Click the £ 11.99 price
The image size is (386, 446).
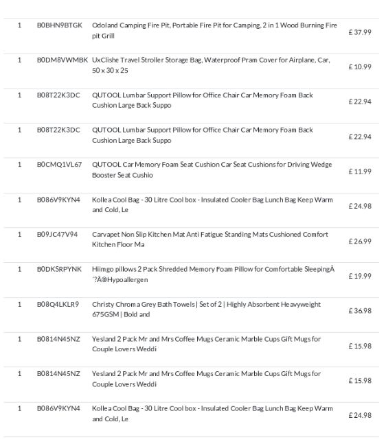360,172
